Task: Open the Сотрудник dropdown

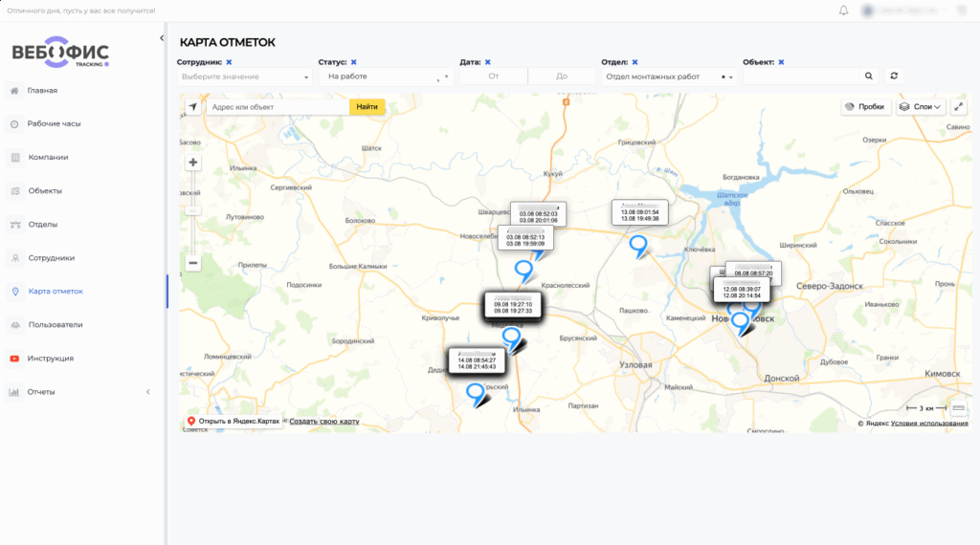Action: 244,76
